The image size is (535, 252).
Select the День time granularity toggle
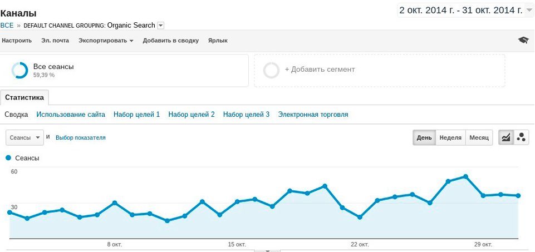click(424, 137)
